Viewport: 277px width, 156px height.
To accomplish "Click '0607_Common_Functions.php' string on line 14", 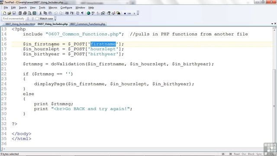I will tap(84, 34).
